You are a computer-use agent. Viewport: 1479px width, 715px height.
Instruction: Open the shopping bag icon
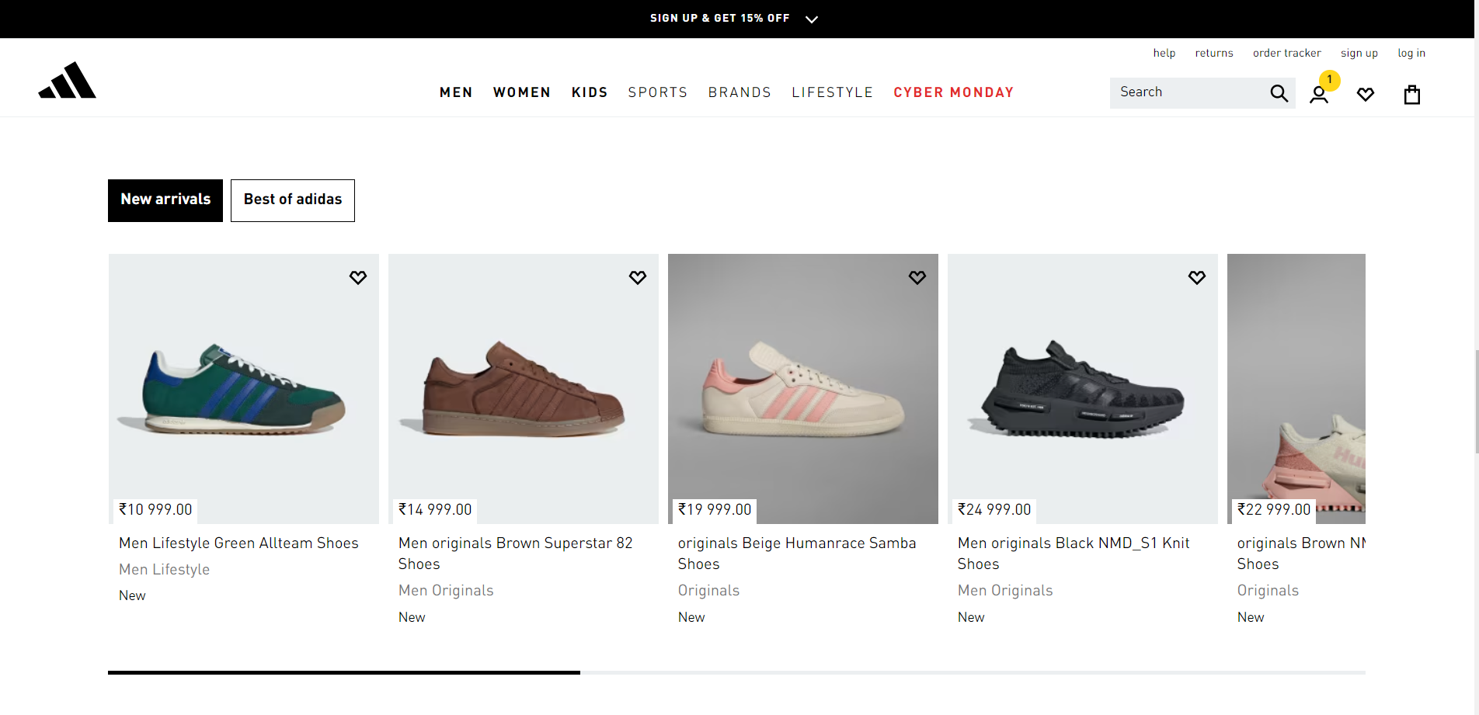pos(1412,95)
